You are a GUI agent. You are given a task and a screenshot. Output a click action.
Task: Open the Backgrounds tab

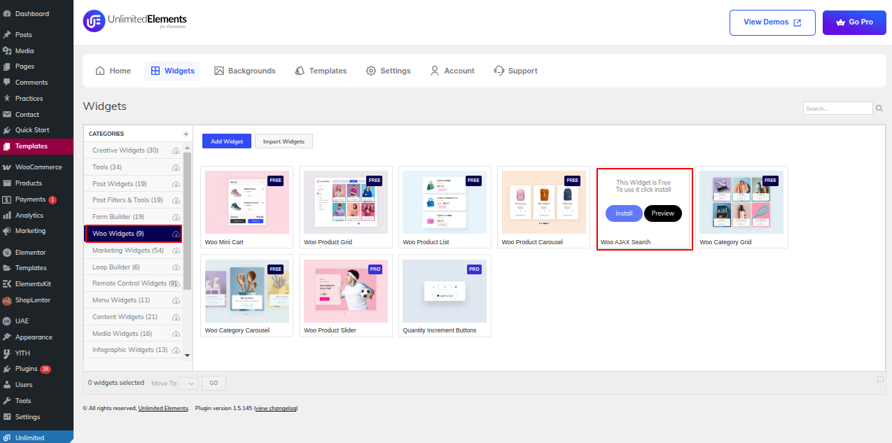click(x=245, y=71)
